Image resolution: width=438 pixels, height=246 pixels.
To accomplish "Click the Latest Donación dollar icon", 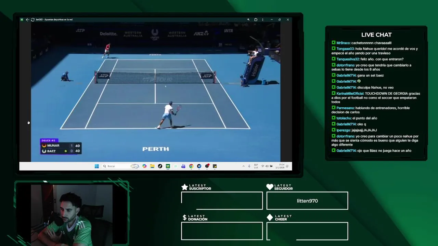I will (184, 217).
